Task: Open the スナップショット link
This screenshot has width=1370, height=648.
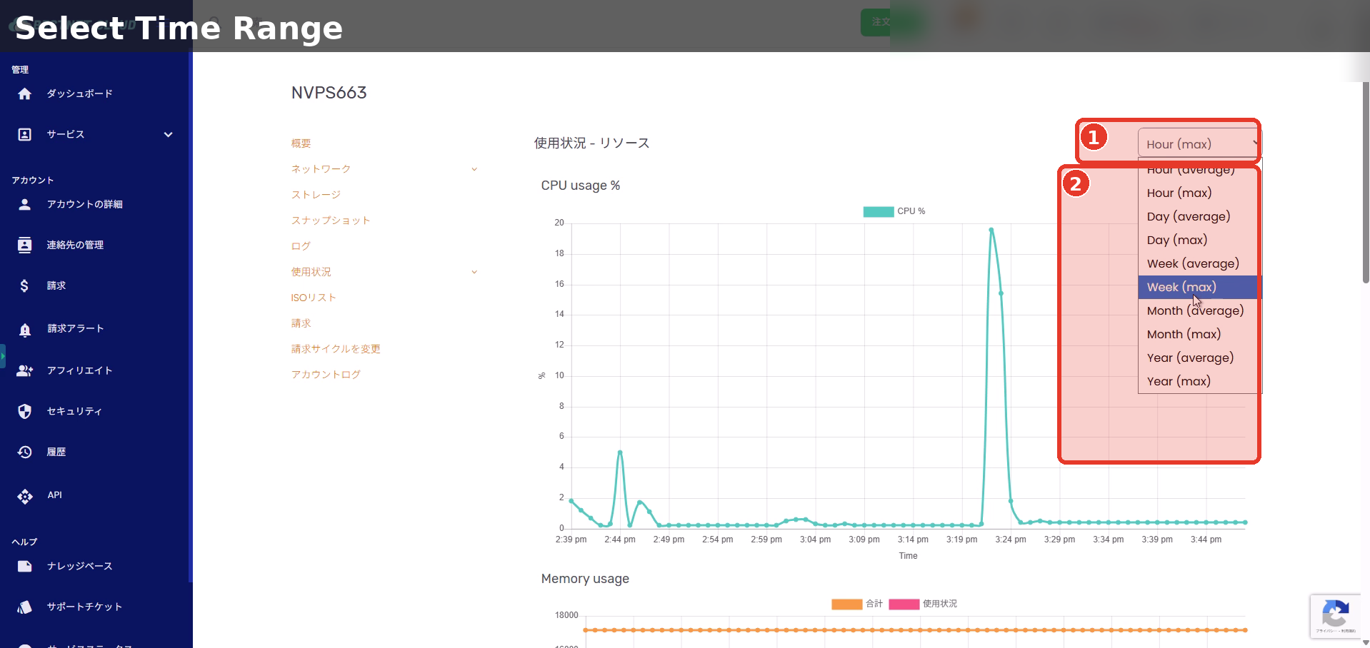Action: pyautogui.click(x=331, y=221)
